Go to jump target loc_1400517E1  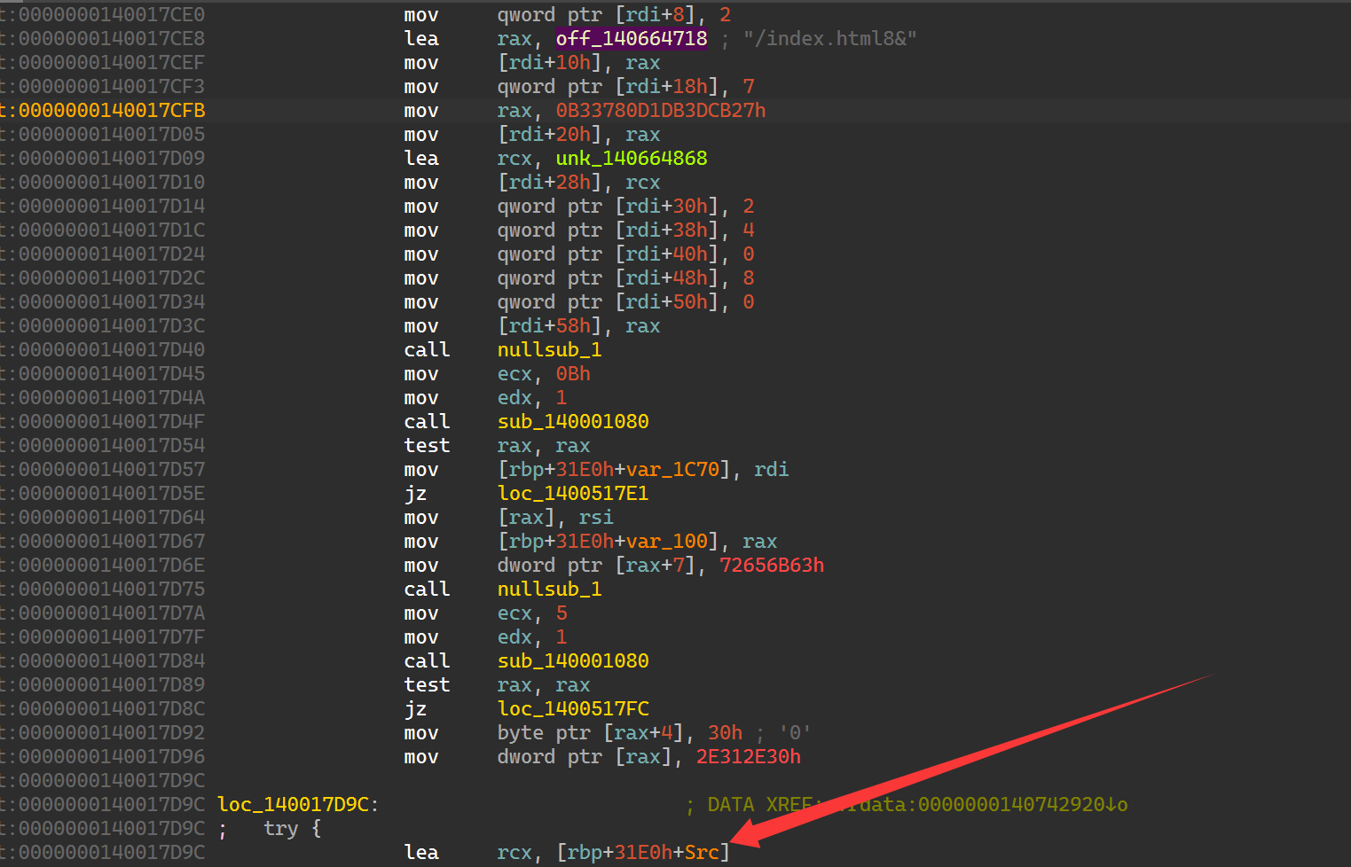click(x=572, y=494)
